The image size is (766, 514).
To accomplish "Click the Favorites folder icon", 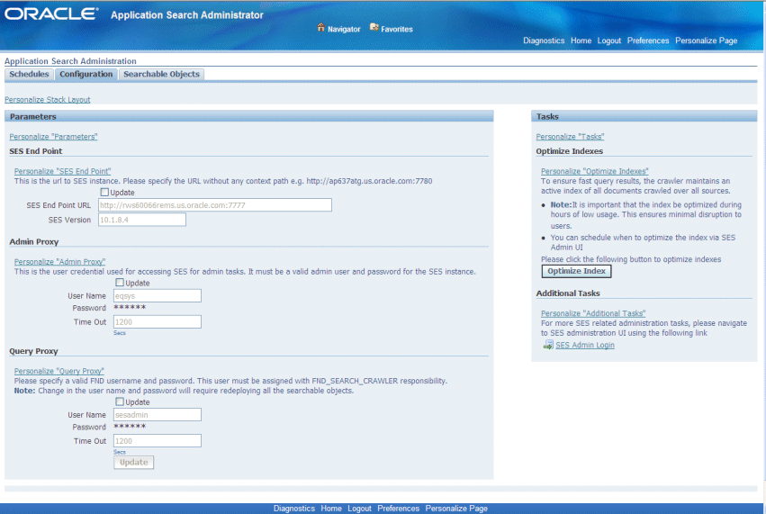I will 374,27.
